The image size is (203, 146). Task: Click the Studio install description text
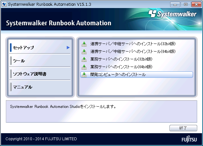click(63, 107)
